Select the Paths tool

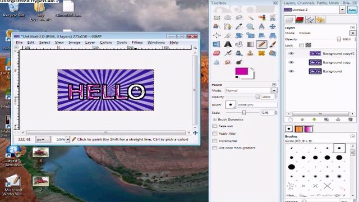pos(228,26)
